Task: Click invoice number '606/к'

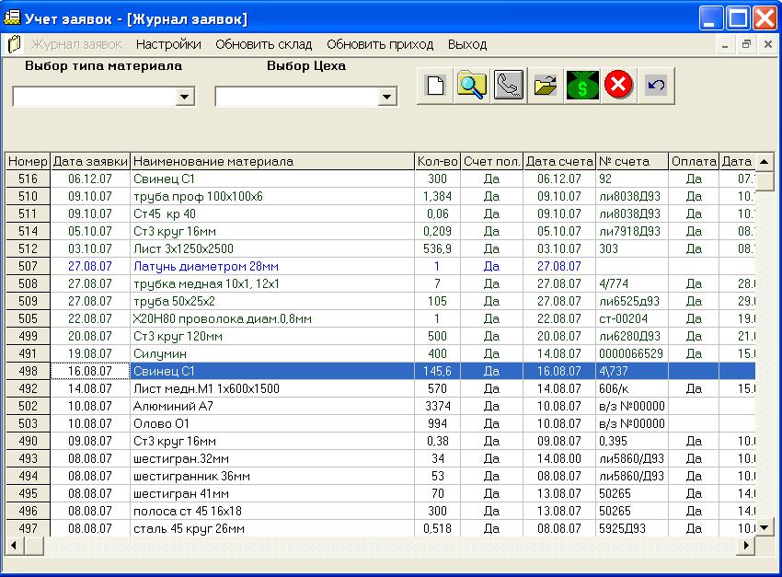Action: click(x=632, y=388)
